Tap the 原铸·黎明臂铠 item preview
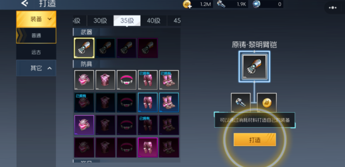This screenshot has width=345, height=167. [254, 67]
